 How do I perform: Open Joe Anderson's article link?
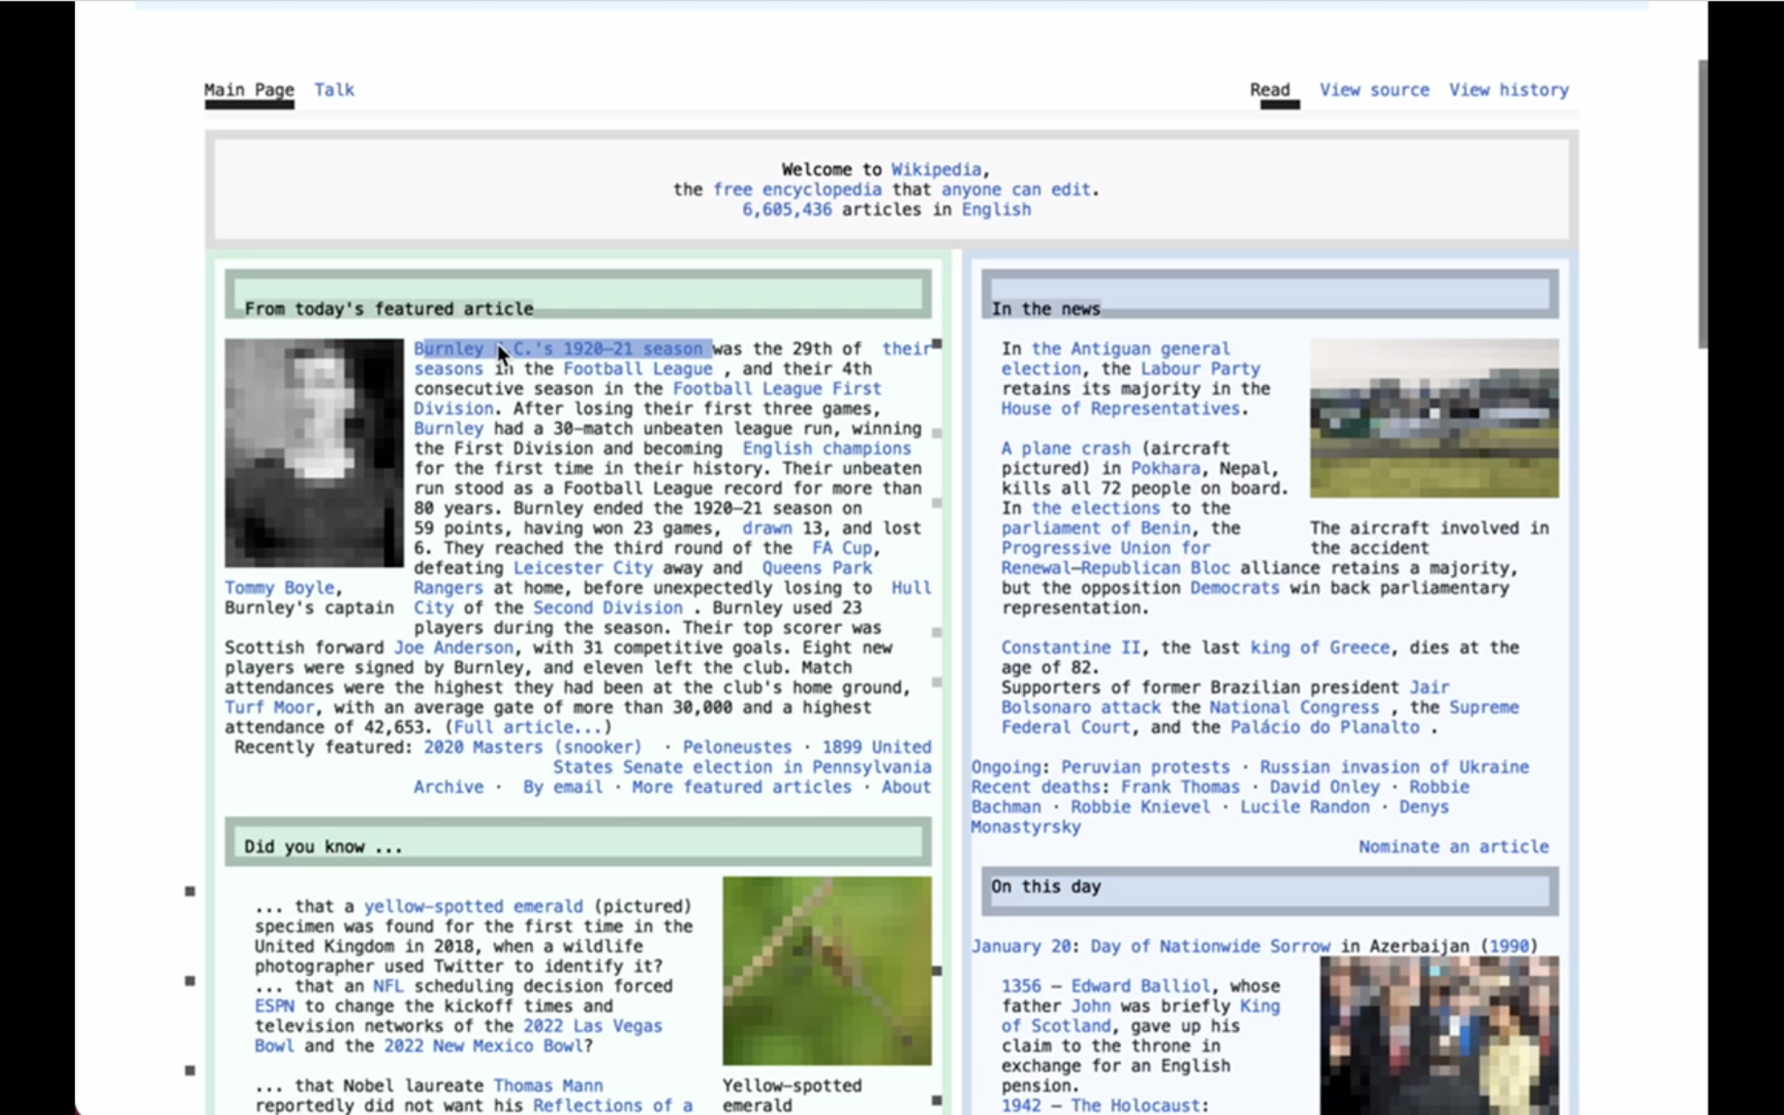pyautogui.click(x=453, y=647)
